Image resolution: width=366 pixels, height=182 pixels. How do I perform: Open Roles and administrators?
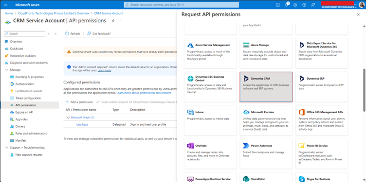coord(31,133)
